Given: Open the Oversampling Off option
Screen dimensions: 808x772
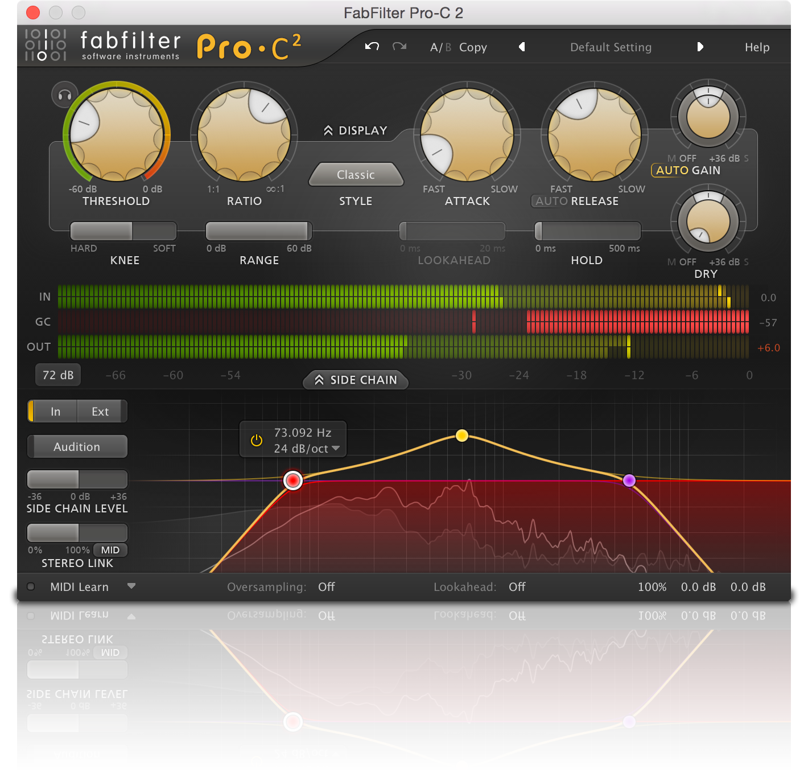Looking at the screenshot, I should point(327,587).
